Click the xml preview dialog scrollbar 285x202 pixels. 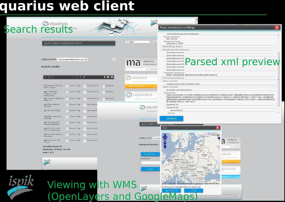point(278,79)
